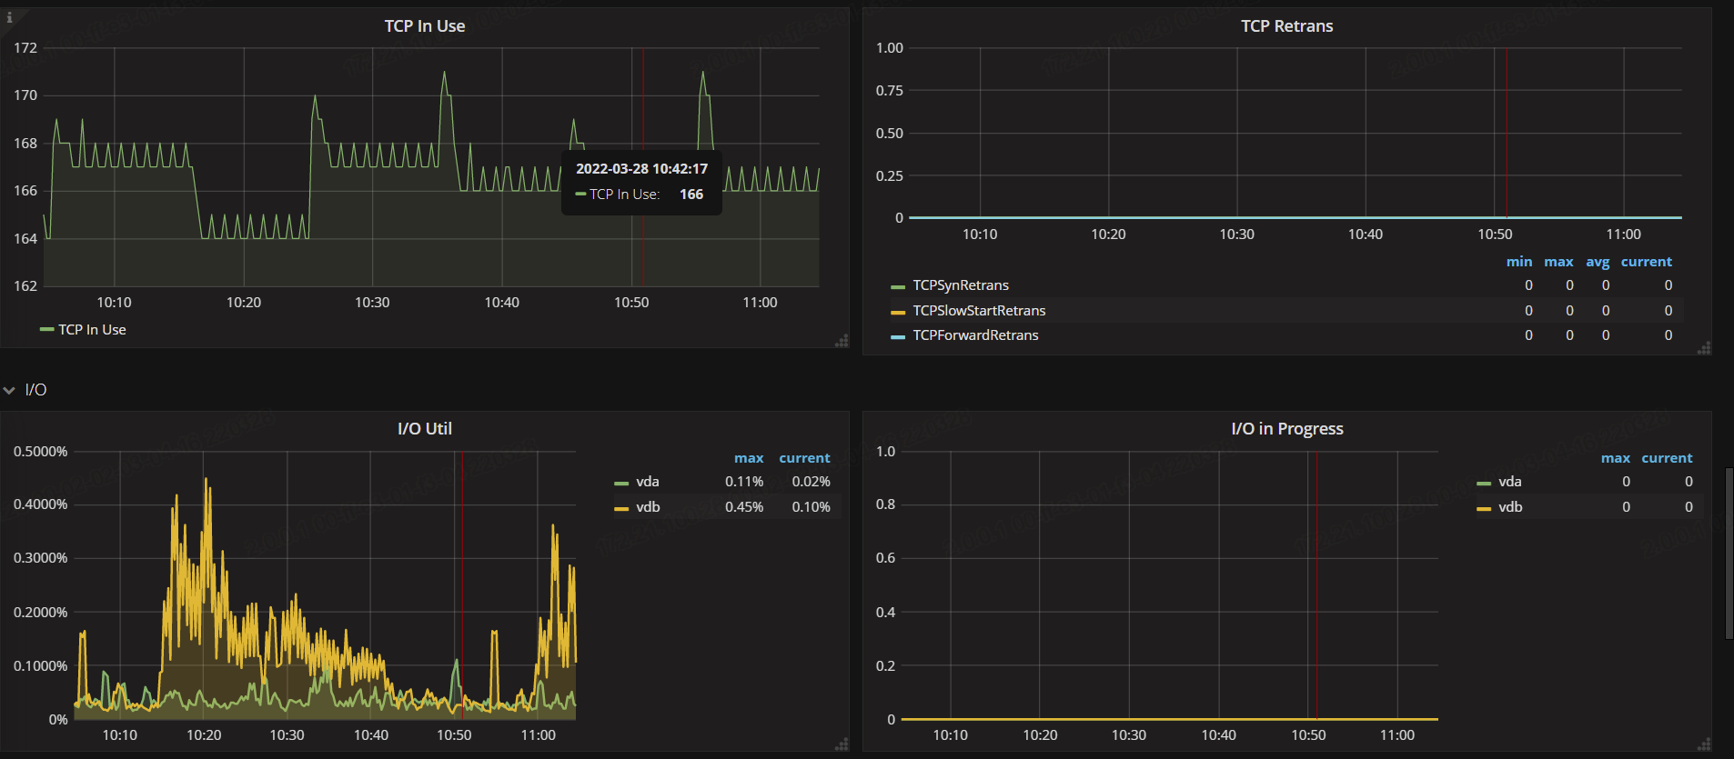Toggle vda series in I/O in Progress legend
Viewport: 1734px width, 759px height.
(x=1509, y=482)
